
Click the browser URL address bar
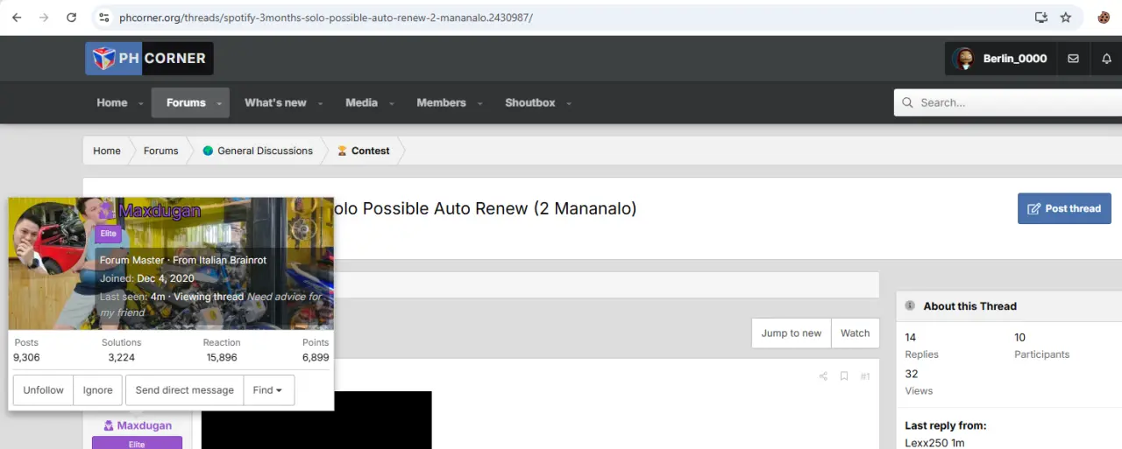(561, 18)
